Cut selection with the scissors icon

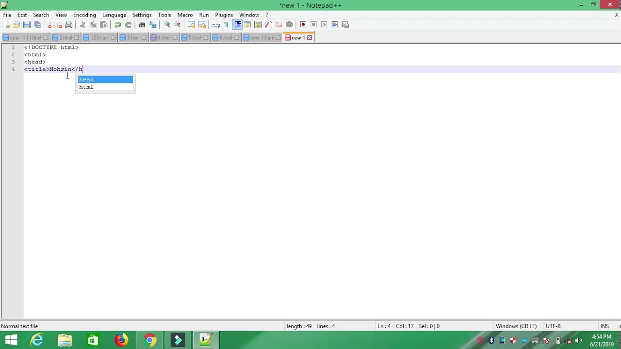click(x=83, y=25)
